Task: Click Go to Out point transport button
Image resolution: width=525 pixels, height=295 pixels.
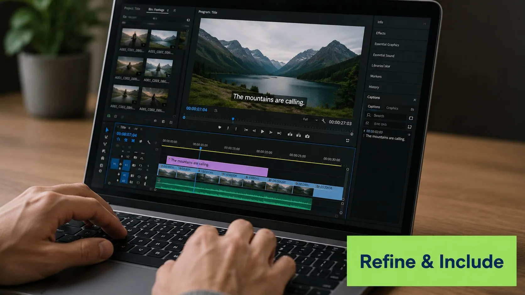Action: (279, 133)
